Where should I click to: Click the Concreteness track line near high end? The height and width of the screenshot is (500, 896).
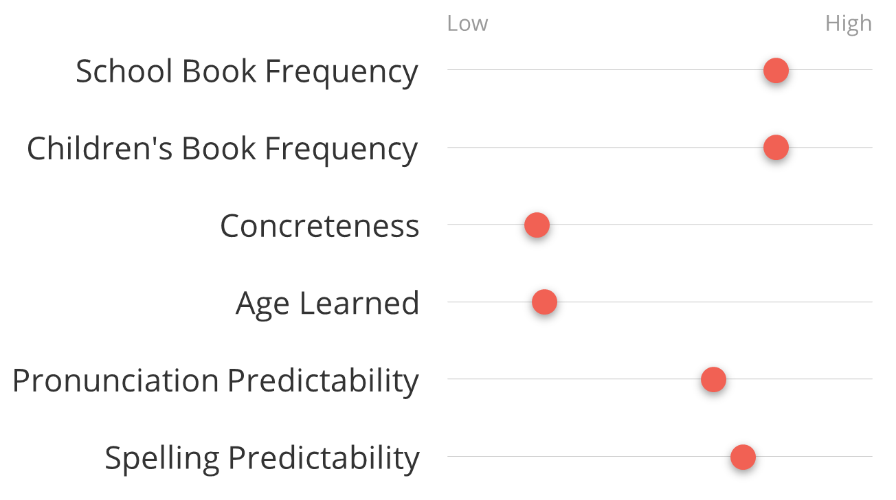click(838, 225)
